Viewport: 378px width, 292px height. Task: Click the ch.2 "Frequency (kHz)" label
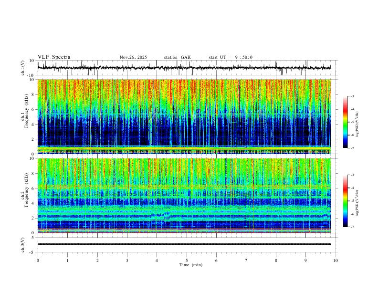click(x=26, y=190)
